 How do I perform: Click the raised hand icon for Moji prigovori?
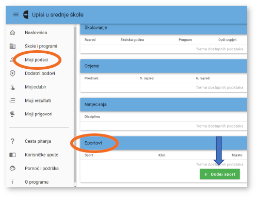pyautogui.click(x=12, y=114)
